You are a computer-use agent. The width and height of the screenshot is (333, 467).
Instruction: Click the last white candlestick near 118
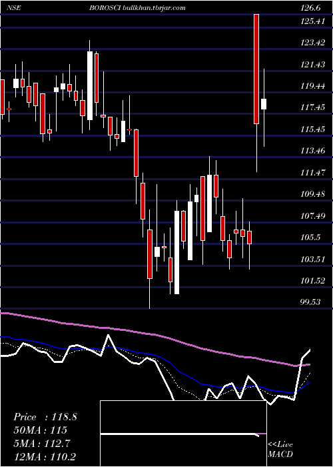[x=264, y=104]
